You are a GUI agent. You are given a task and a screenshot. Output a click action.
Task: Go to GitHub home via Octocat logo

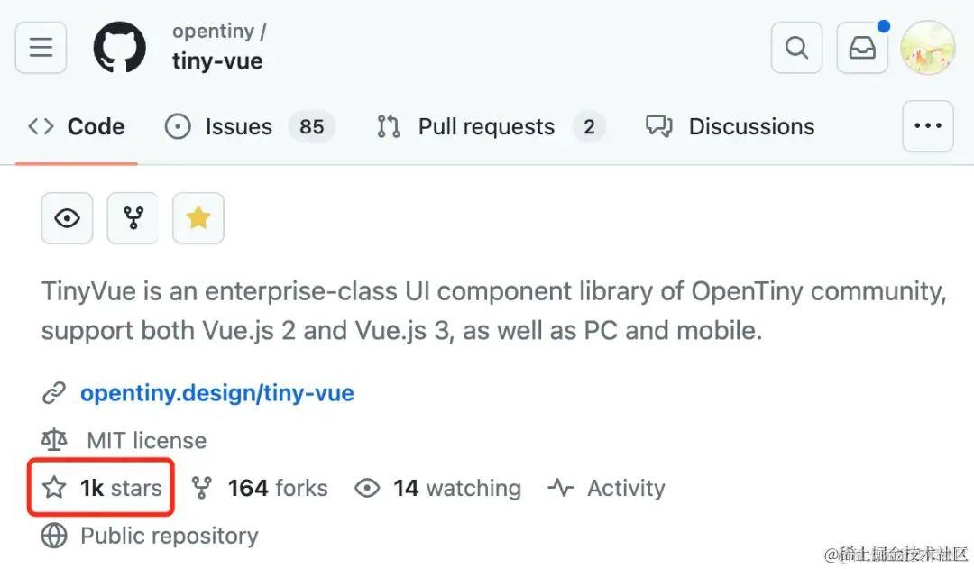tap(120, 47)
